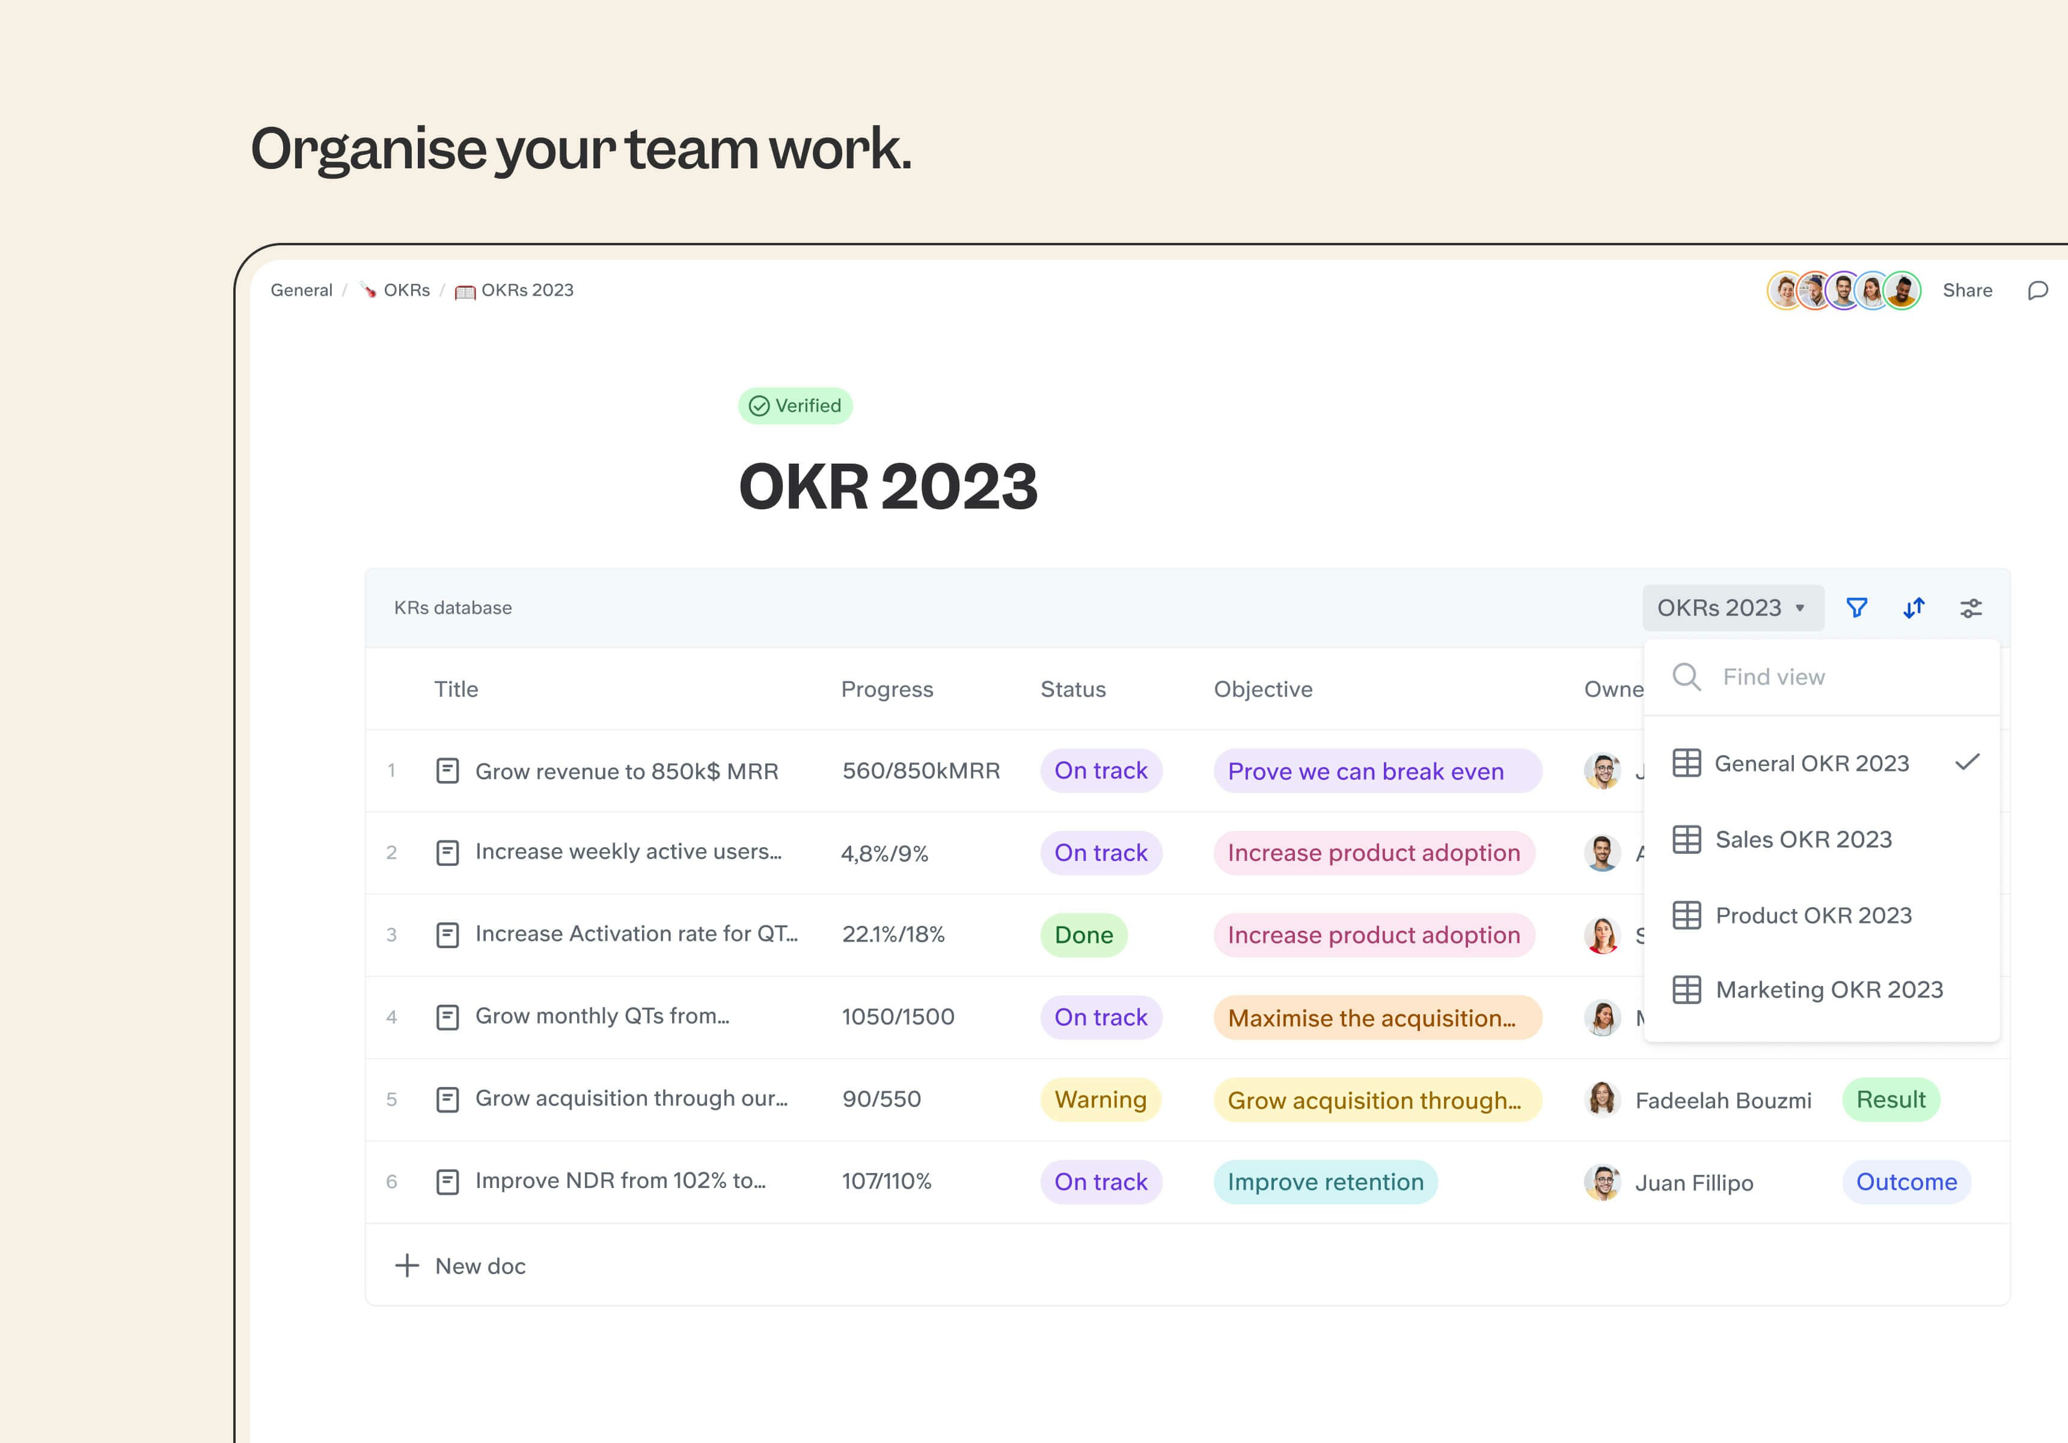Image resolution: width=2068 pixels, height=1443 pixels.
Task: Click the sort arrows icon
Action: (x=1914, y=608)
